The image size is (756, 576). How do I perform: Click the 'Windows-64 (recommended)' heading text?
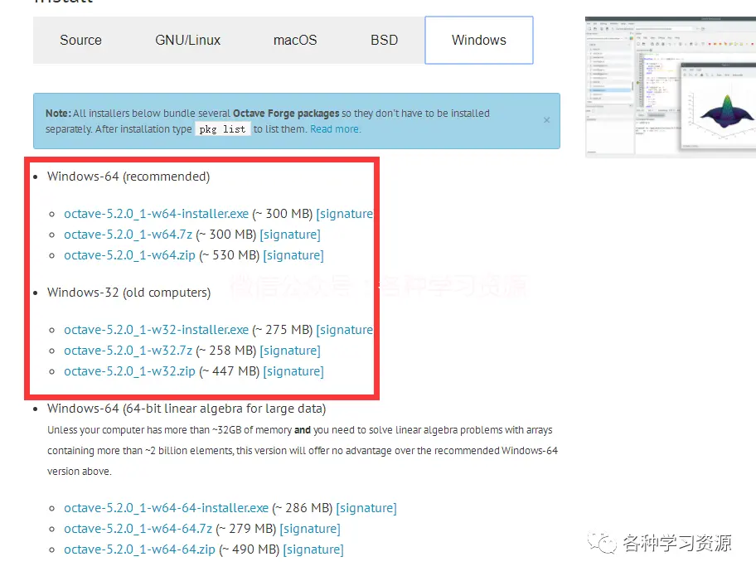[x=128, y=177]
